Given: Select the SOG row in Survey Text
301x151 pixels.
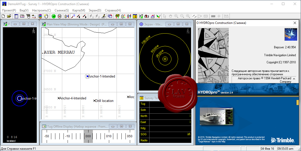Looking at the screenshot, I should click(165, 134).
